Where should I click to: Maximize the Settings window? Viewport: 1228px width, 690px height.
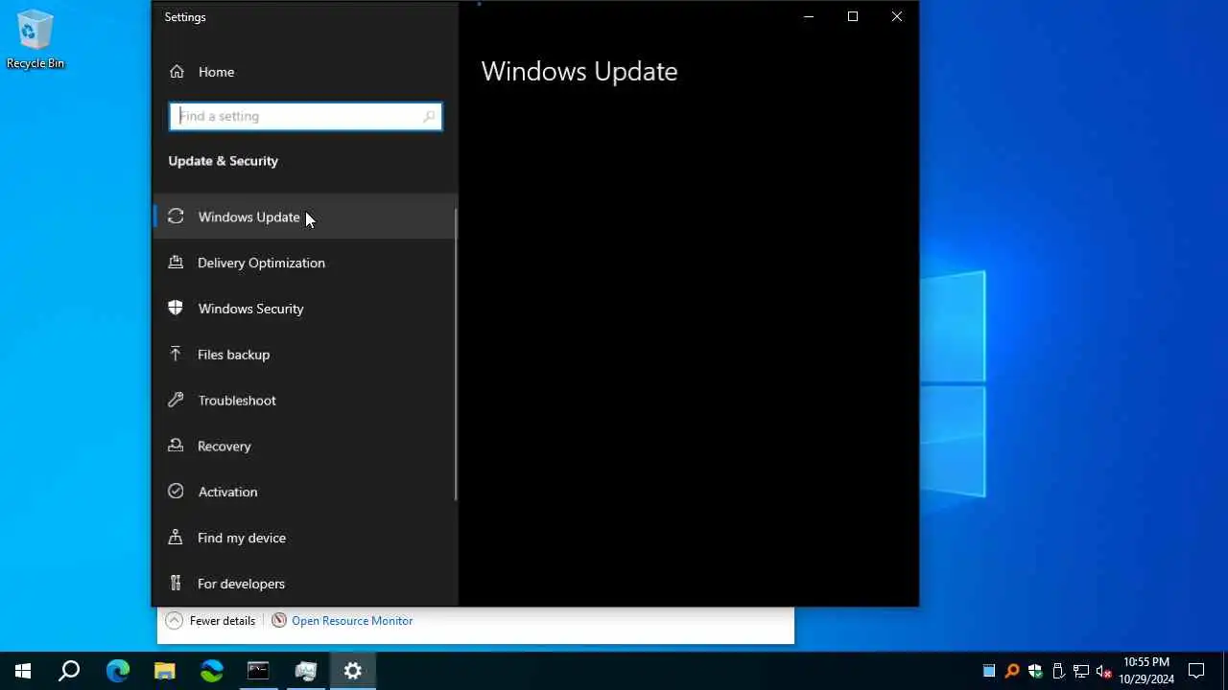click(853, 16)
